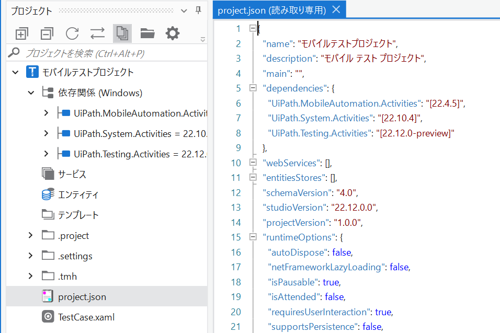Viewport: 500px width, 333px height.
Task: Select the 依存関係 (Windows) dependencies icon
Action: (x=48, y=93)
